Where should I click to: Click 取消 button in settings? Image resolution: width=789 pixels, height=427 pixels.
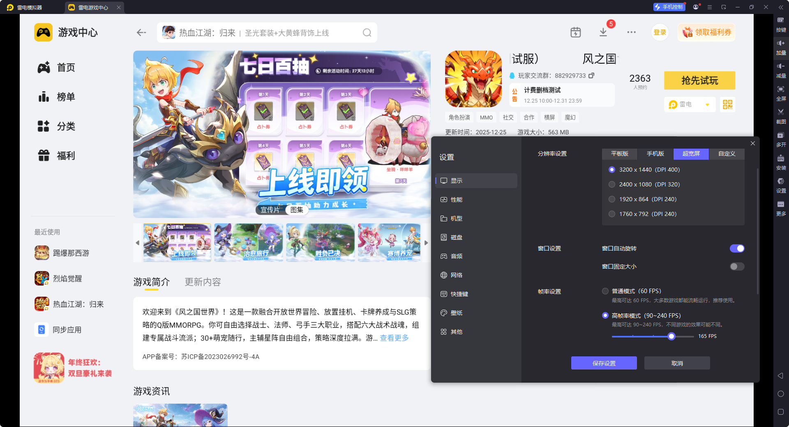coord(677,363)
